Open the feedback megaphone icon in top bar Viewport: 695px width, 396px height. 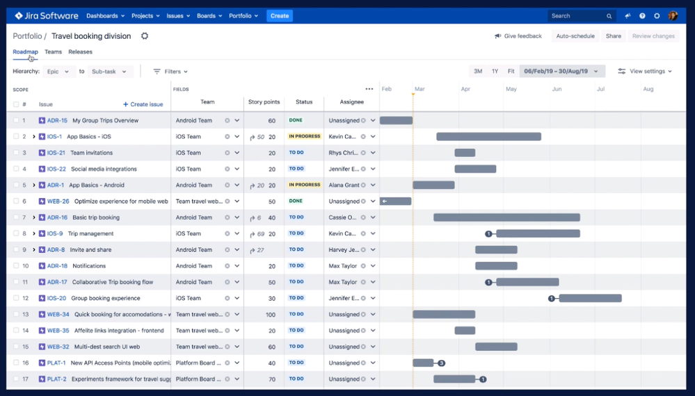(628, 16)
